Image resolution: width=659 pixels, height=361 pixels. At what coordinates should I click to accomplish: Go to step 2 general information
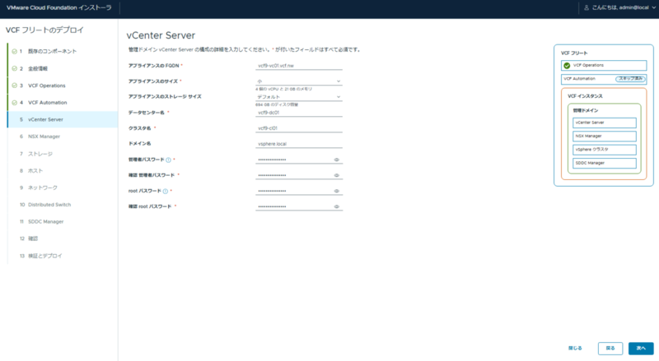63,68
